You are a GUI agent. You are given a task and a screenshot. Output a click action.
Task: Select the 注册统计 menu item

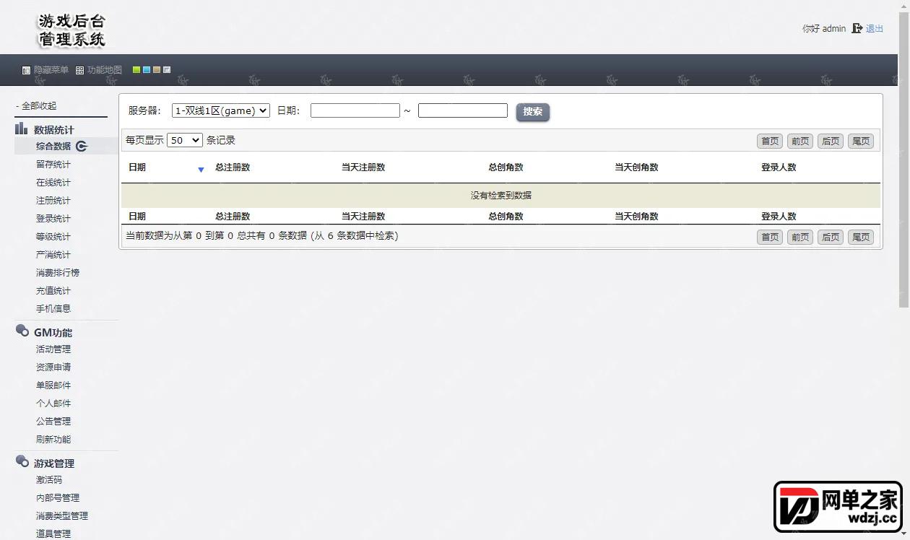(53, 201)
